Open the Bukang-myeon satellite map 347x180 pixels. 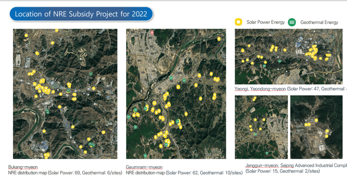(65, 94)
